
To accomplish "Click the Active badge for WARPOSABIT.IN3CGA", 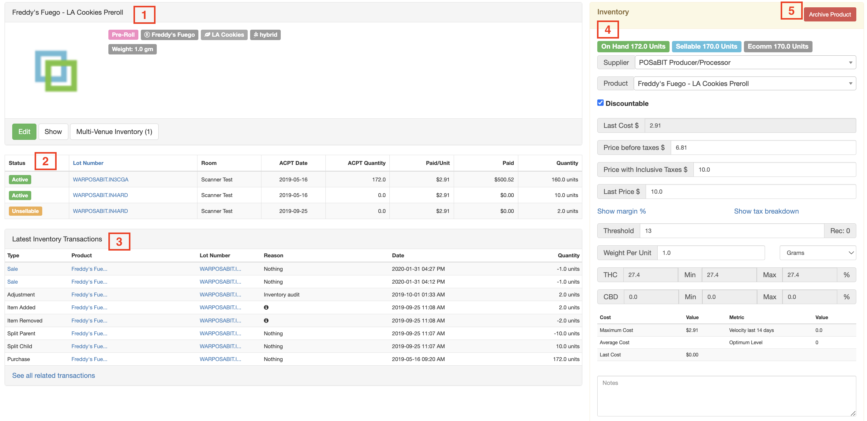I will pyautogui.click(x=20, y=180).
